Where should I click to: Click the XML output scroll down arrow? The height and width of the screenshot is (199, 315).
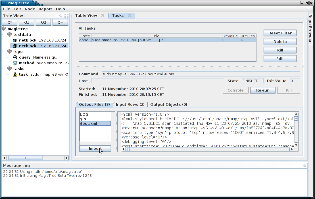click(296, 145)
